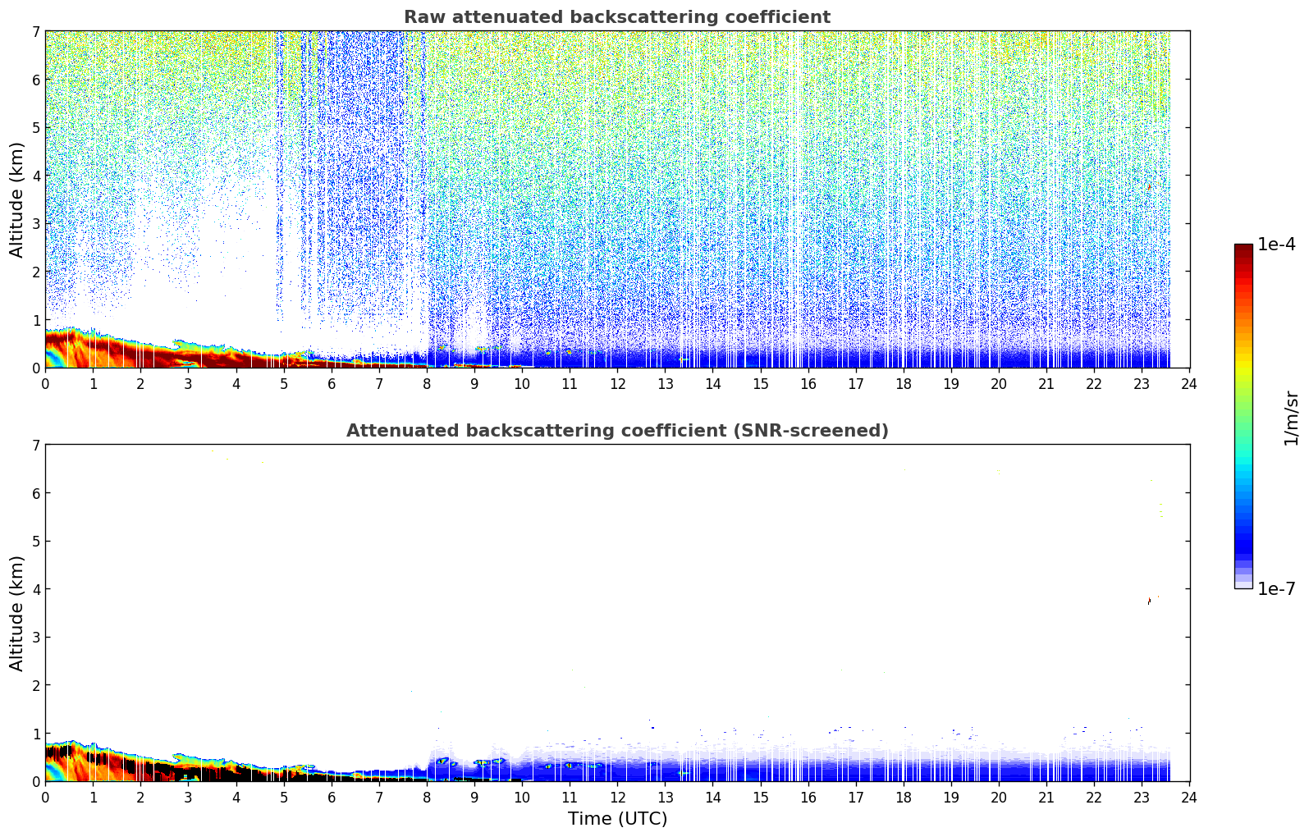Click the 'Raw attenuated backscattering coefficient' title

(617, 17)
